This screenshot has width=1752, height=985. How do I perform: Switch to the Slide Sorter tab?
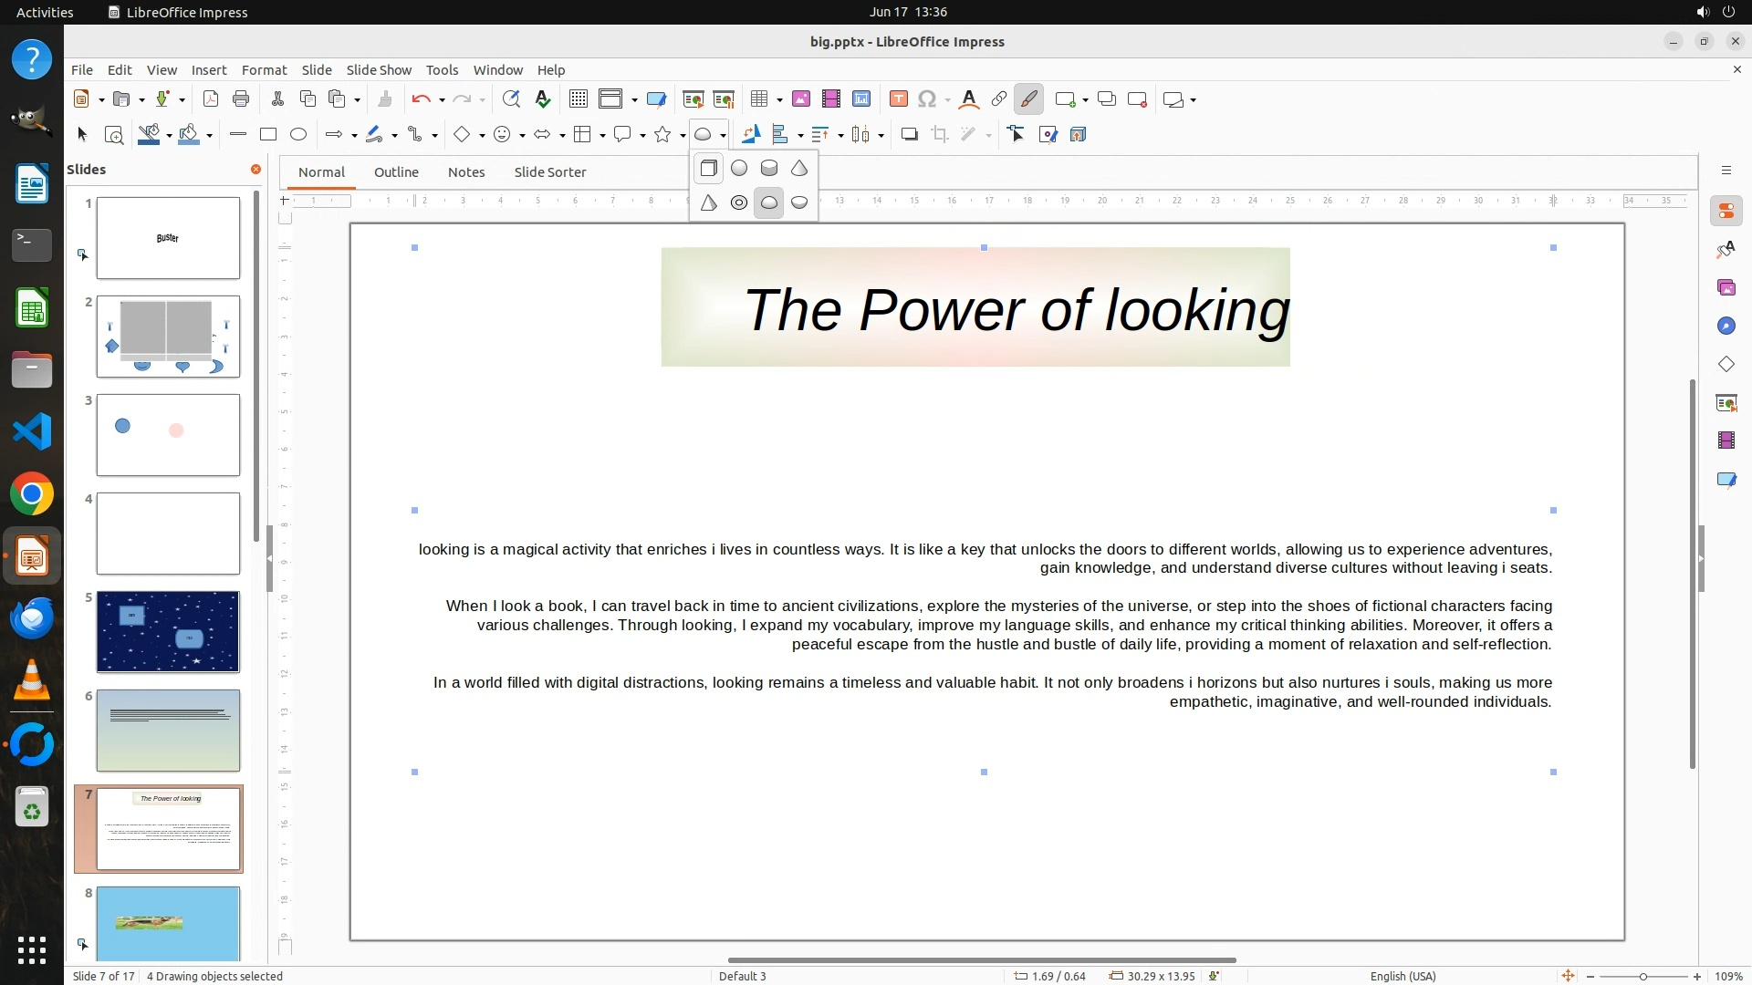[x=549, y=171]
